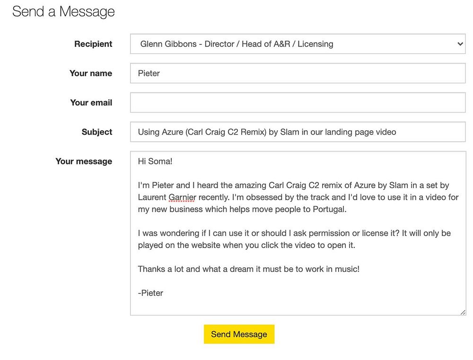The width and height of the screenshot is (473, 360).
Task: Click the Recipient field label
Action: coord(93,44)
